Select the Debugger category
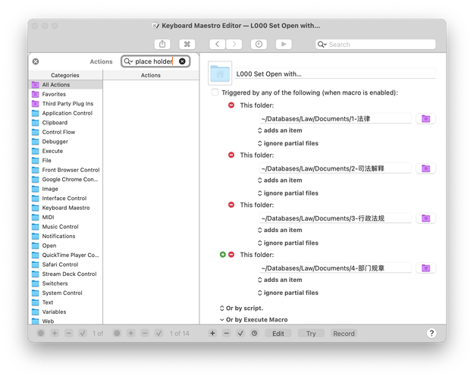The height and width of the screenshot is (379, 474). click(x=65, y=142)
